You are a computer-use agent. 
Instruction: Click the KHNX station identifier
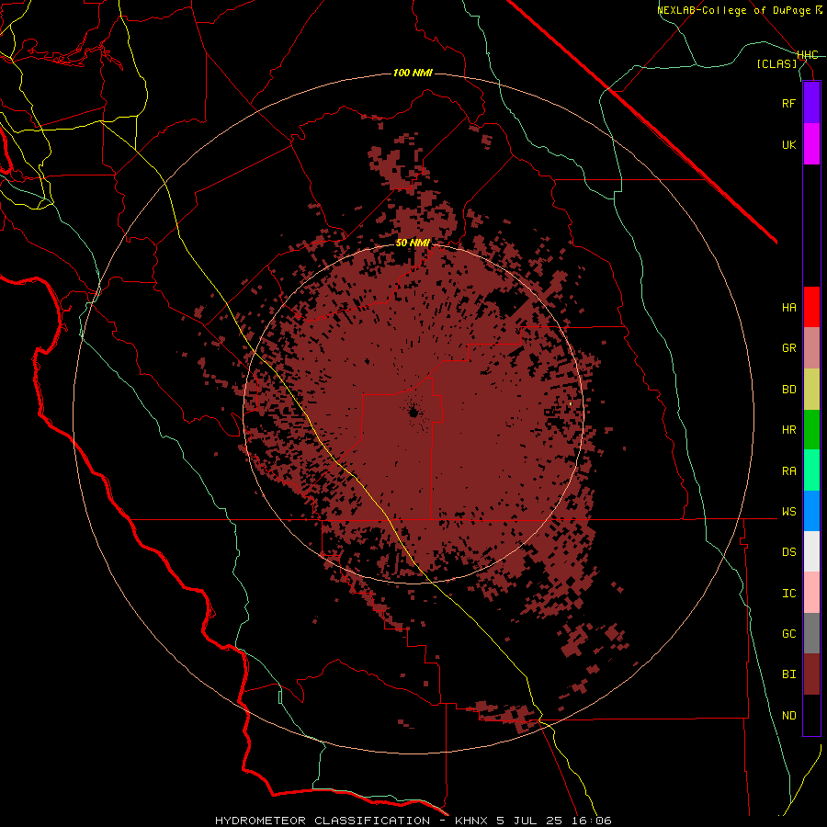tap(472, 821)
